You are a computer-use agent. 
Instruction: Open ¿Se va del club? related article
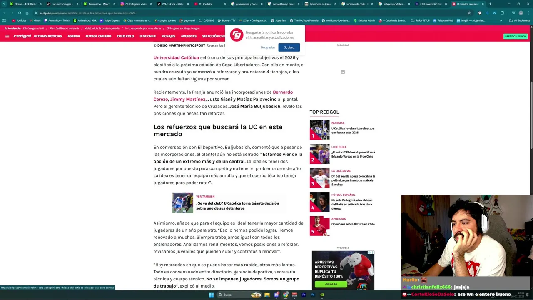click(x=237, y=205)
